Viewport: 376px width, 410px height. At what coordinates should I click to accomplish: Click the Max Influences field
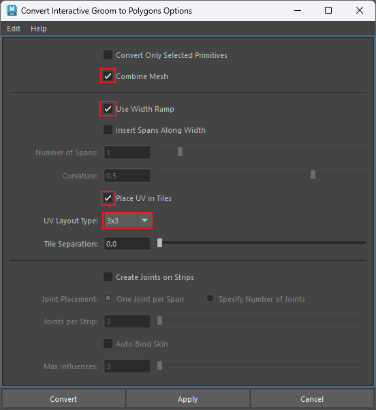127,366
